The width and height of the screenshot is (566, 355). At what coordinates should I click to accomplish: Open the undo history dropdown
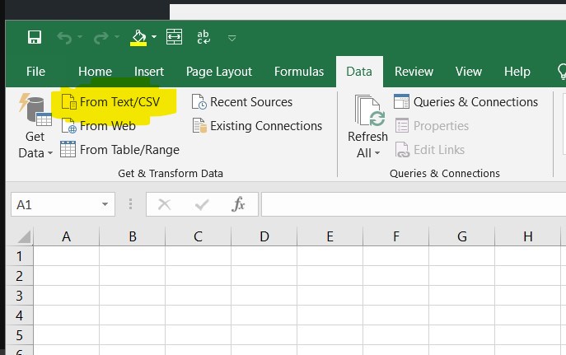coord(80,37)
